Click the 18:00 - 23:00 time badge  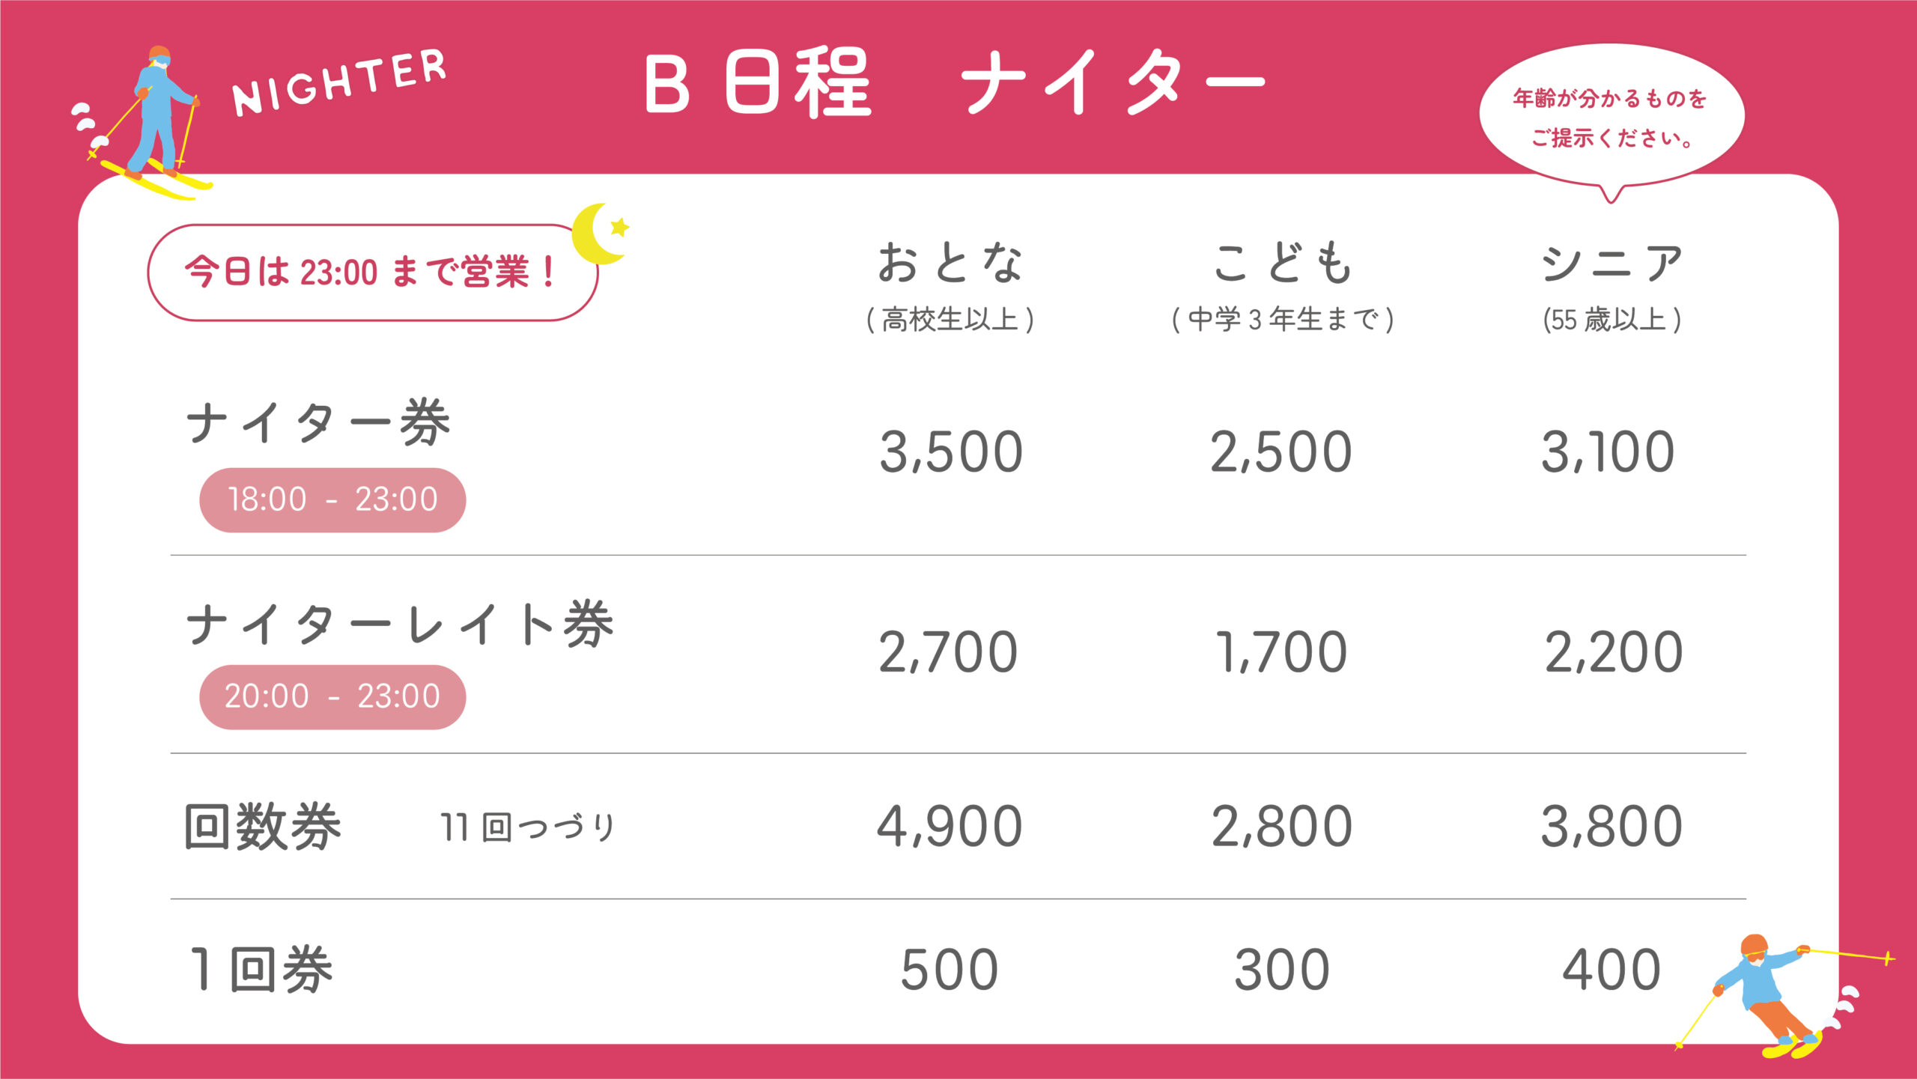coord(332,500)
